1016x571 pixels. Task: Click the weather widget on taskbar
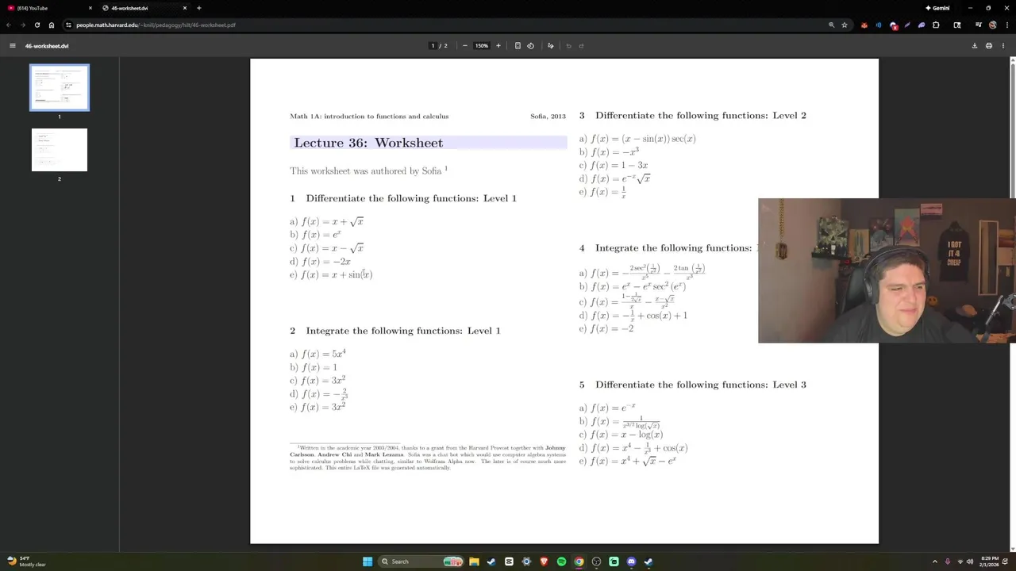tap(27, 561)
